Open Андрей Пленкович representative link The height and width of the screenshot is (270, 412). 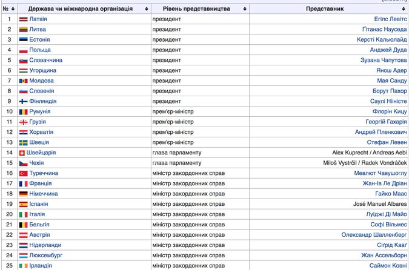(x=381, y=132)
